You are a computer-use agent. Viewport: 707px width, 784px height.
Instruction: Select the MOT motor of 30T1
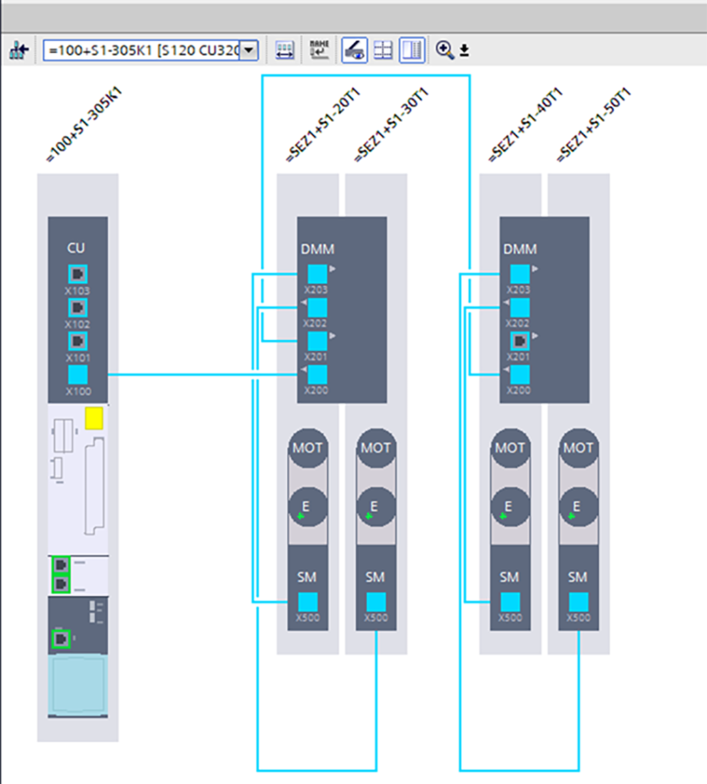pos(376,448)
